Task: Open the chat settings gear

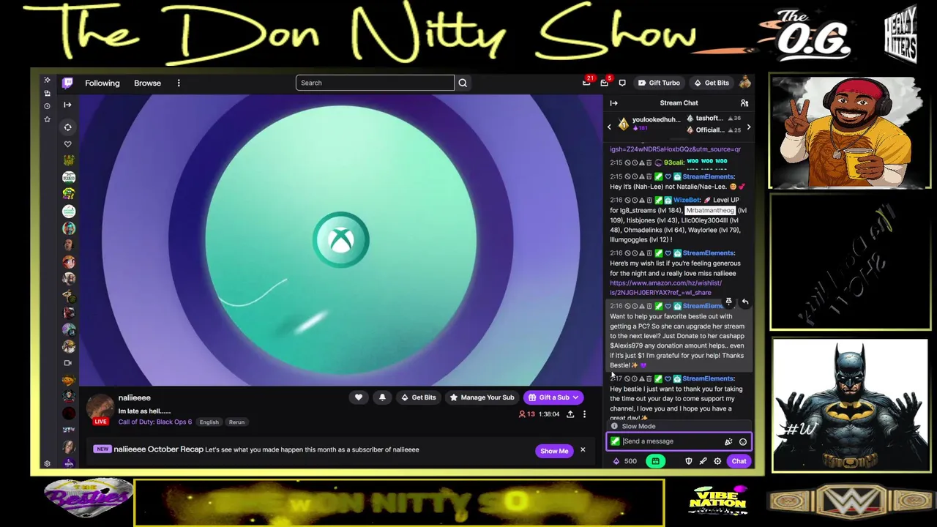Action: [717, 461]
